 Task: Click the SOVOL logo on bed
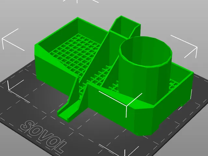click(x=44, y=136)
